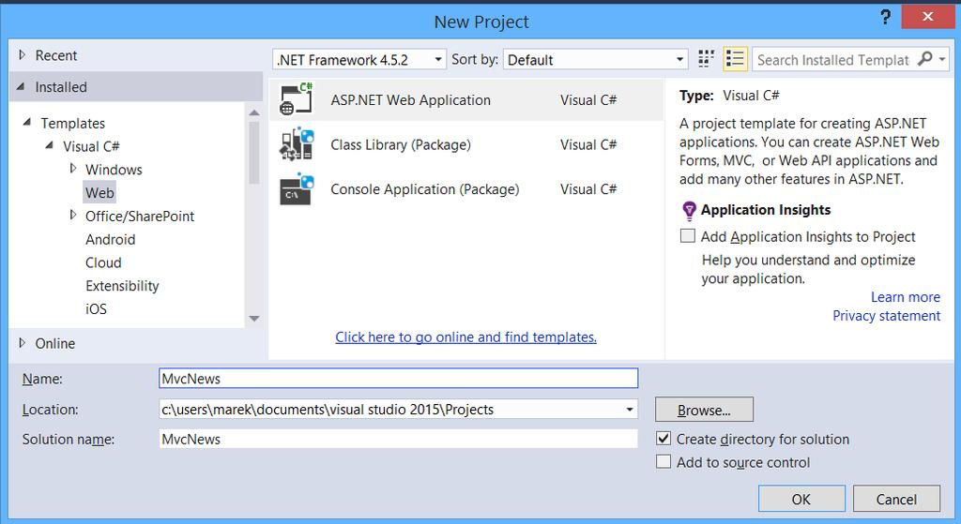Select the iOS template category
The height and width of the screenshot is (524, 961).
point(96,309)
